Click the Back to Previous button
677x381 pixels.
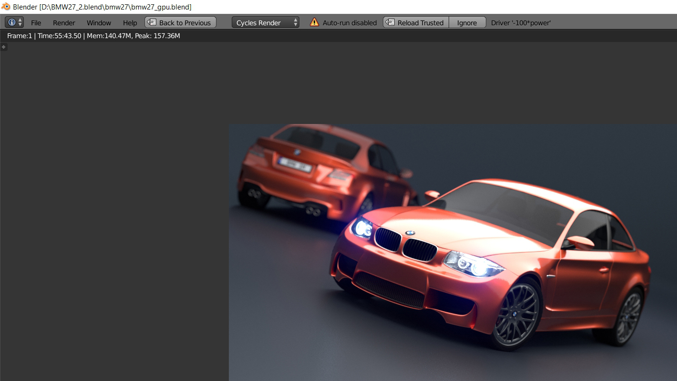pyautogui.click(x=181, y=22)
